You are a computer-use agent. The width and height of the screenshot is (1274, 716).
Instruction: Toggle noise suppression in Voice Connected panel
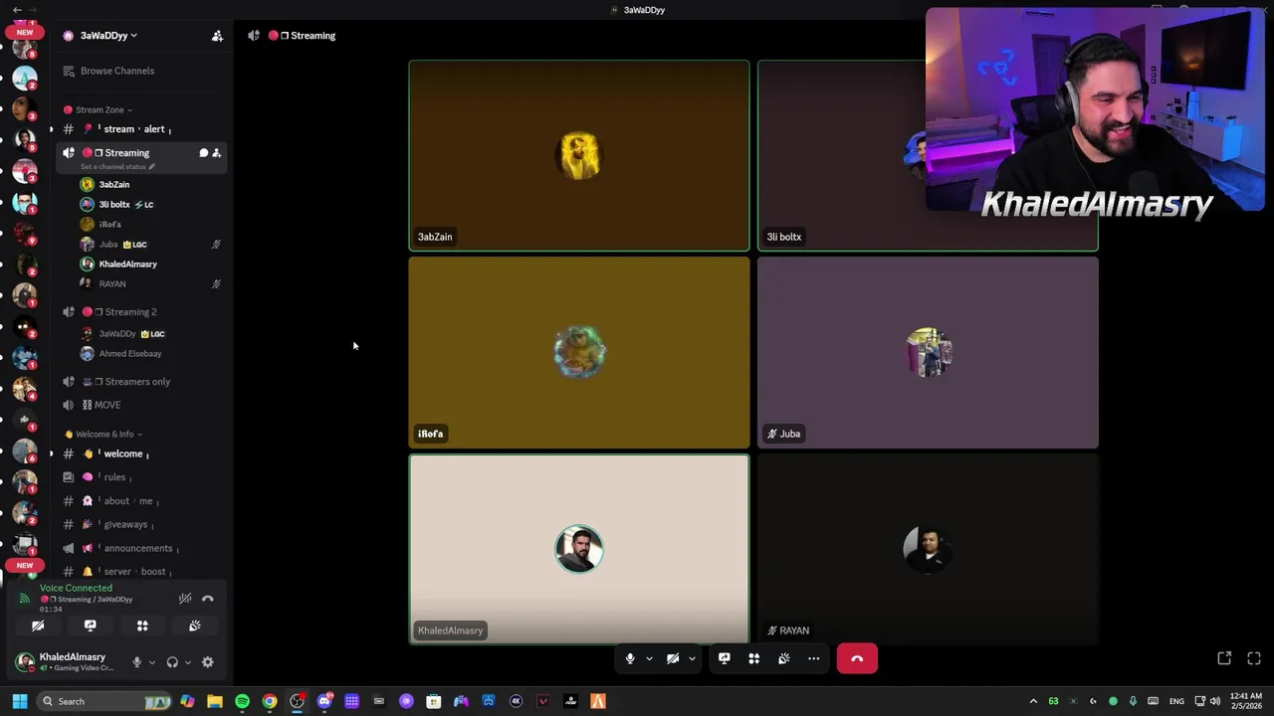tap(185, 598)
